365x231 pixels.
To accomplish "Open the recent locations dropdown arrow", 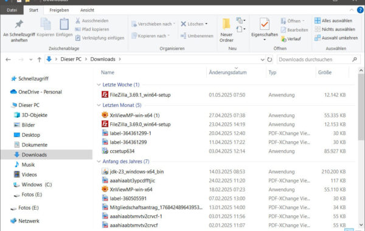I will click(x=31, y=60).
